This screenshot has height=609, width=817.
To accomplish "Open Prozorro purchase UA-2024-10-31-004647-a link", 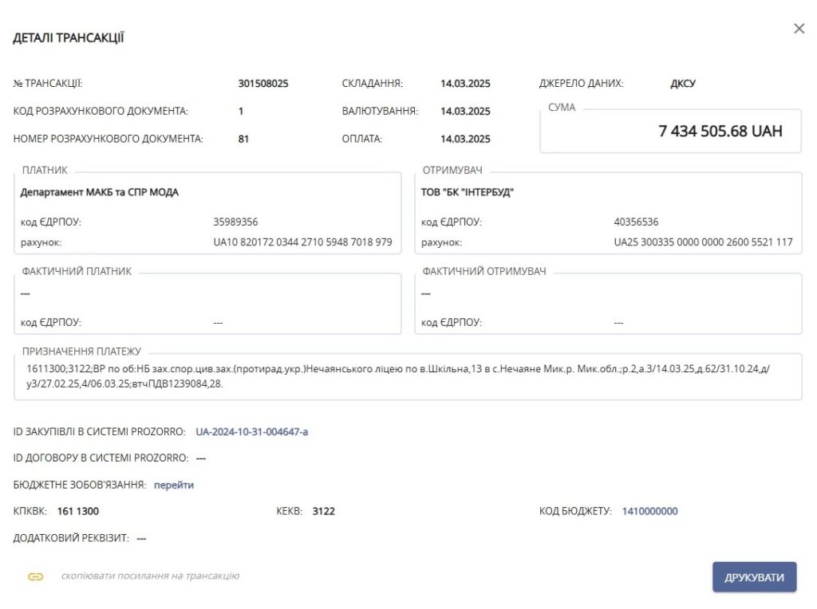I will [251, 431].
